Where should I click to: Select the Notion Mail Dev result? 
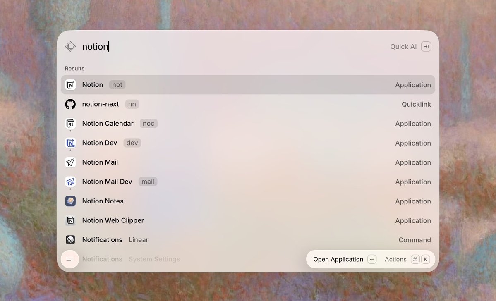pos(248,182)
